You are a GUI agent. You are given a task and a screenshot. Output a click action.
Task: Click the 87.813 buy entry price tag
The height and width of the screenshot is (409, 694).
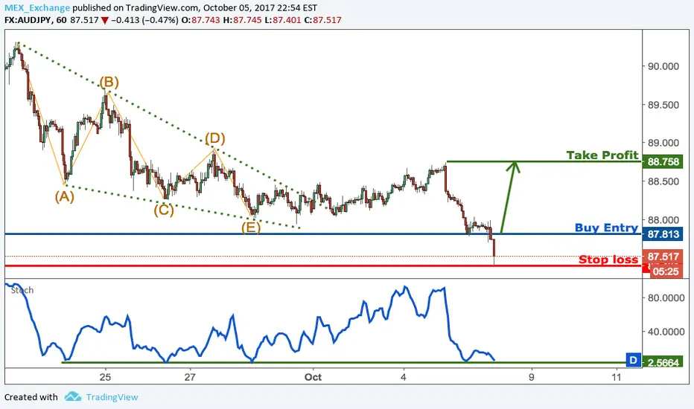click(x=663, y=234)
